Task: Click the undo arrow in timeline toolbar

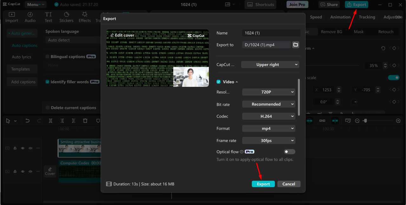Action: coord(28,121)
